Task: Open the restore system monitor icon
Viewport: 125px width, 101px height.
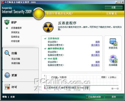Action: coord(113,42)
